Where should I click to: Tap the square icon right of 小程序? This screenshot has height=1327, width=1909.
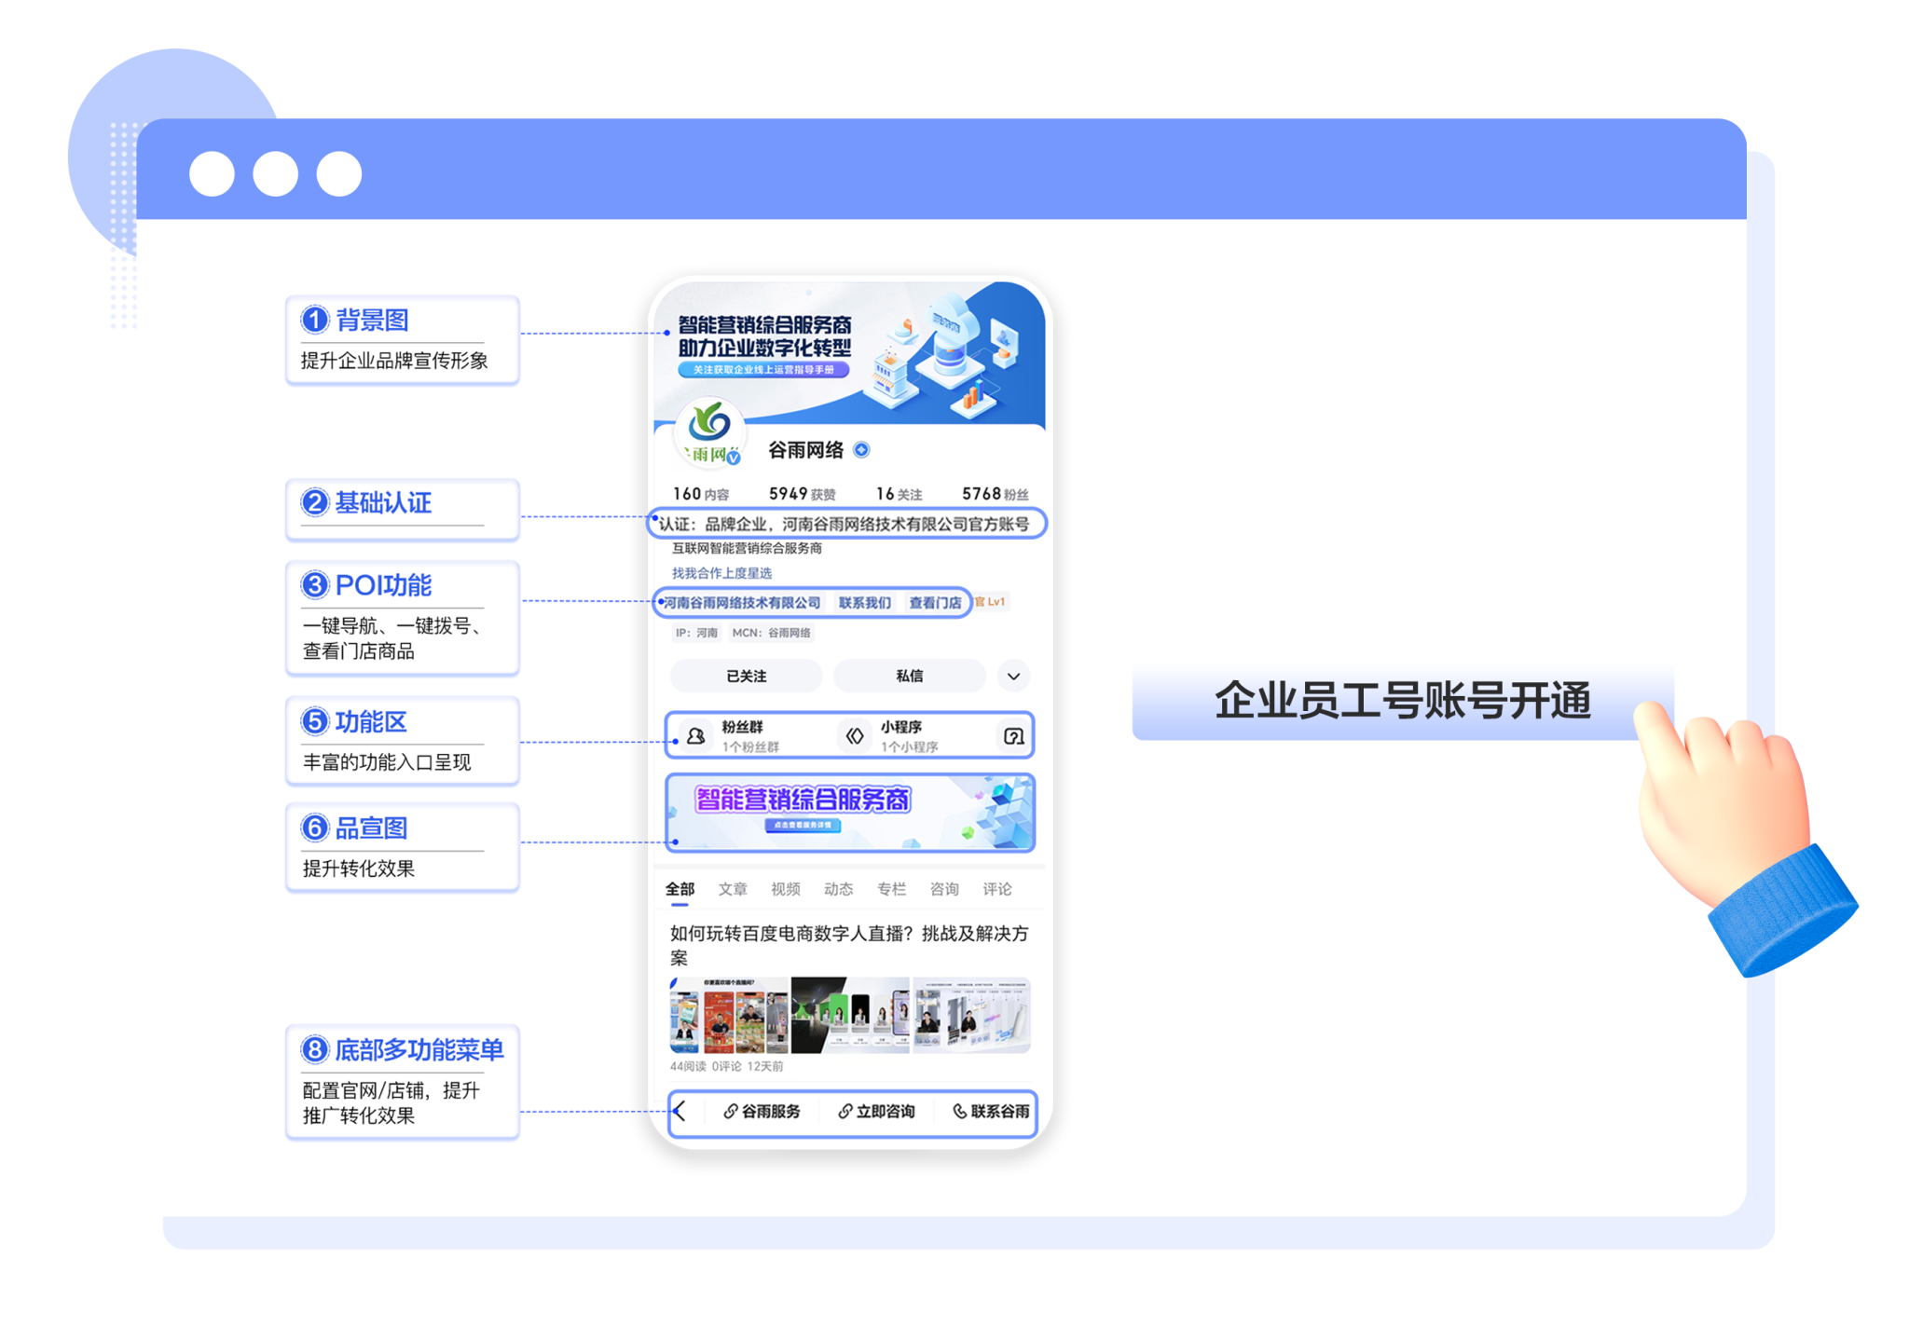[x=1014, y=736]
